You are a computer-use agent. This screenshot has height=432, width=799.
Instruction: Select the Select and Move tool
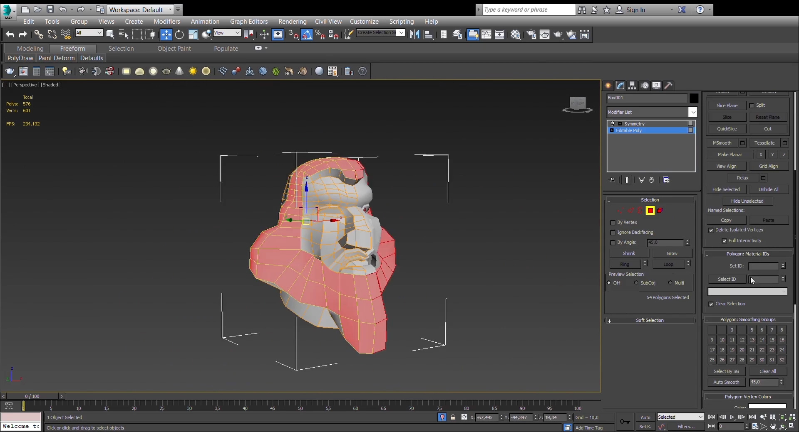(x=166, y=35)
